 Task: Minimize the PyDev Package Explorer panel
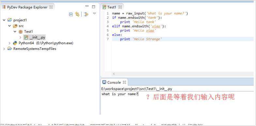point(87,6)
